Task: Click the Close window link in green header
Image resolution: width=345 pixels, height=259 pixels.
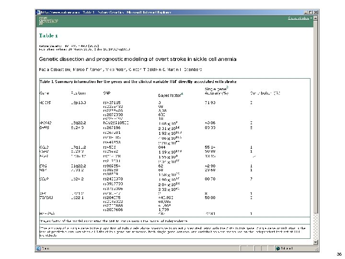Action: [299, 18]
